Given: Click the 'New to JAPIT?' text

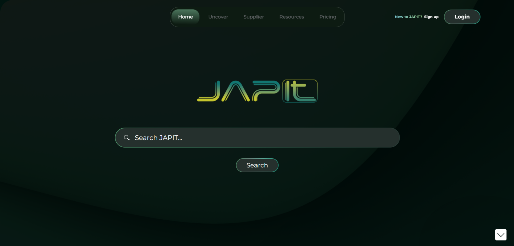Looking at the screenshot, I should coord(408,17).
